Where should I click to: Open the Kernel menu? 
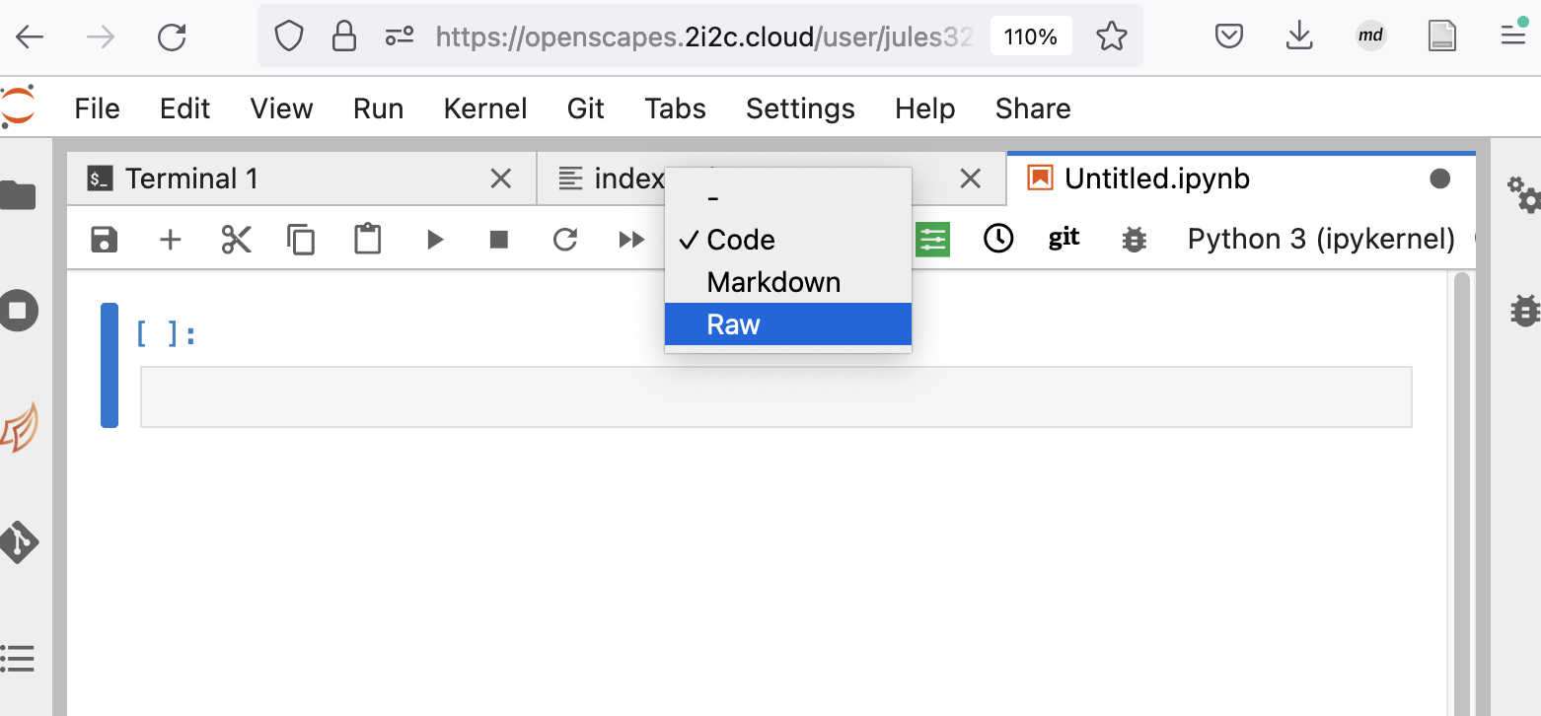pyautogui.click(x=485, y=108)
